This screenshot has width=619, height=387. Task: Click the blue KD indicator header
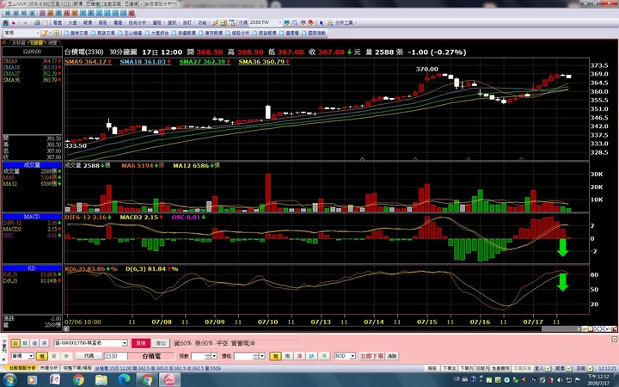32,268
